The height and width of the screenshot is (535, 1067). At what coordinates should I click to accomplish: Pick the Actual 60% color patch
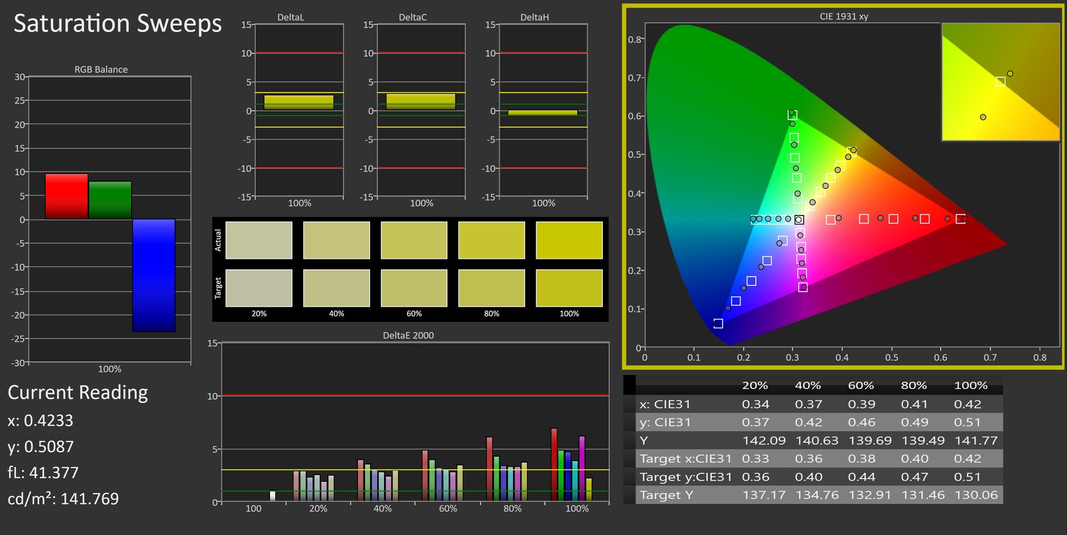click(x=414, y=240)
